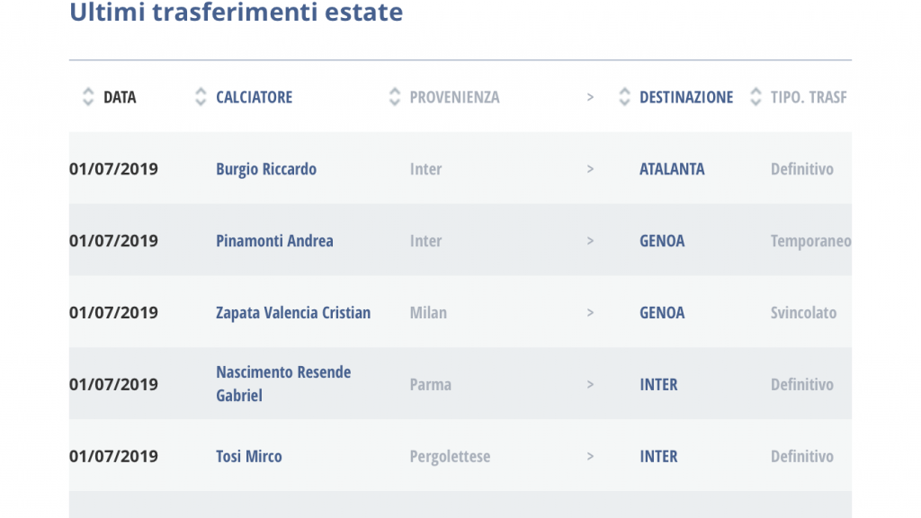Sort by TIPO. TRASF arrows icon
Image resolution: width=921 pixels, height=518 pixels.
click(756, 97)
